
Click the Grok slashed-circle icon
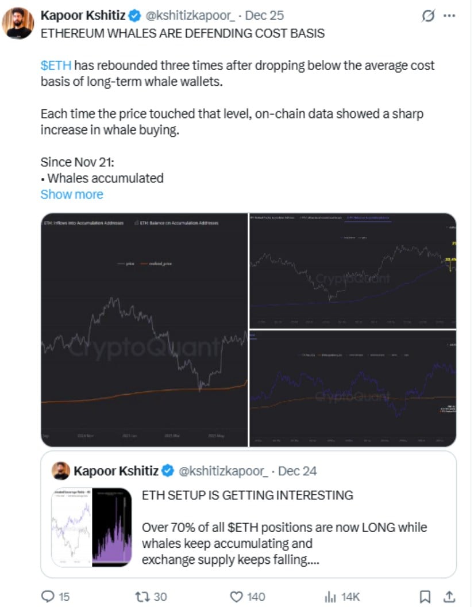[x=428, y=16]
